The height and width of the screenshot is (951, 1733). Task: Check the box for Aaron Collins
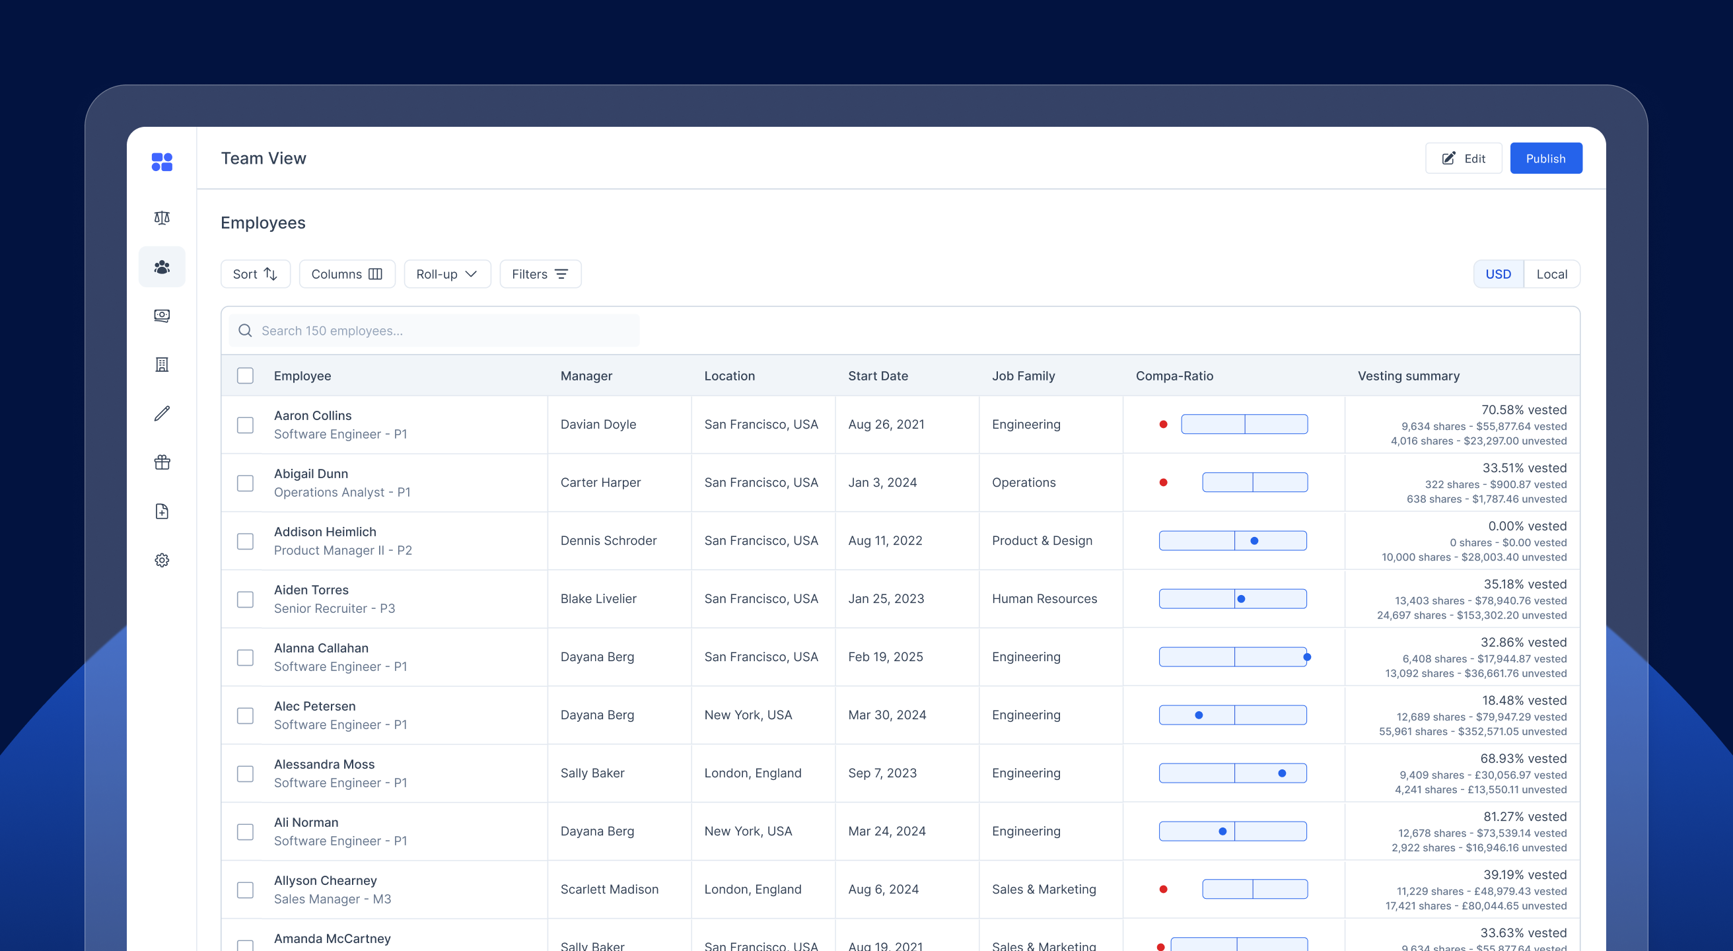click(245, 425)
